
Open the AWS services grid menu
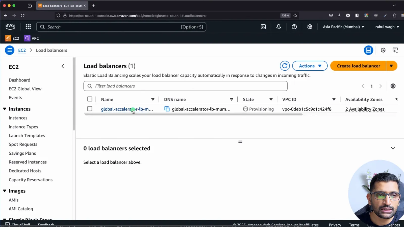point(28,27)
